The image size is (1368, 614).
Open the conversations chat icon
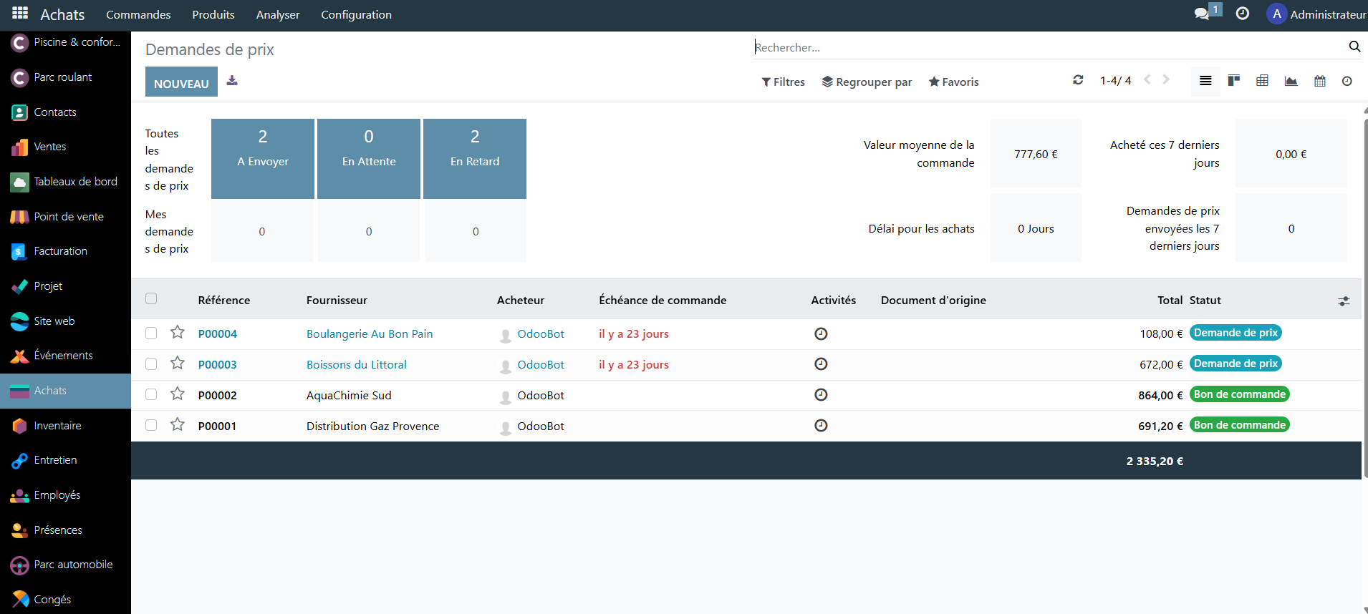tap(1202, 14)
